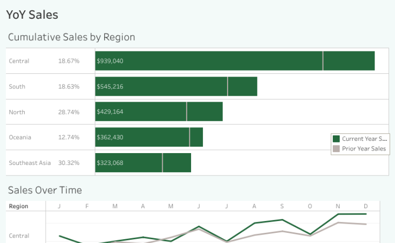Click the dark green Current Year legend swatch
This screenshot has height=243, width=395.
click(x=337, y=139)
